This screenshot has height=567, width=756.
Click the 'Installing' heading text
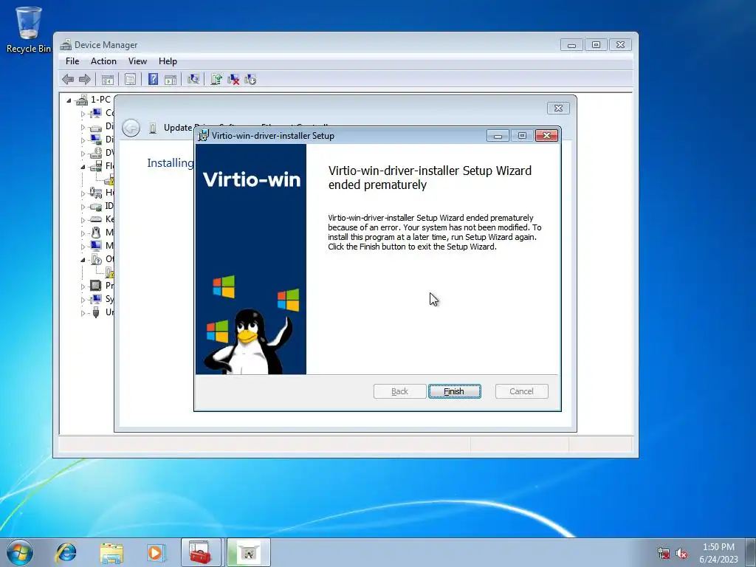171,163
